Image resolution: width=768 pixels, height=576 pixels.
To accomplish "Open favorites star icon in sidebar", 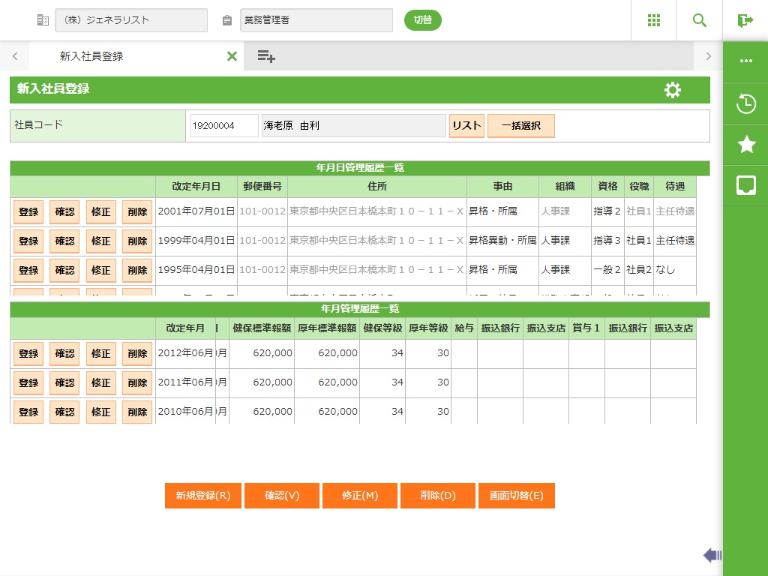I will point(745,145).
